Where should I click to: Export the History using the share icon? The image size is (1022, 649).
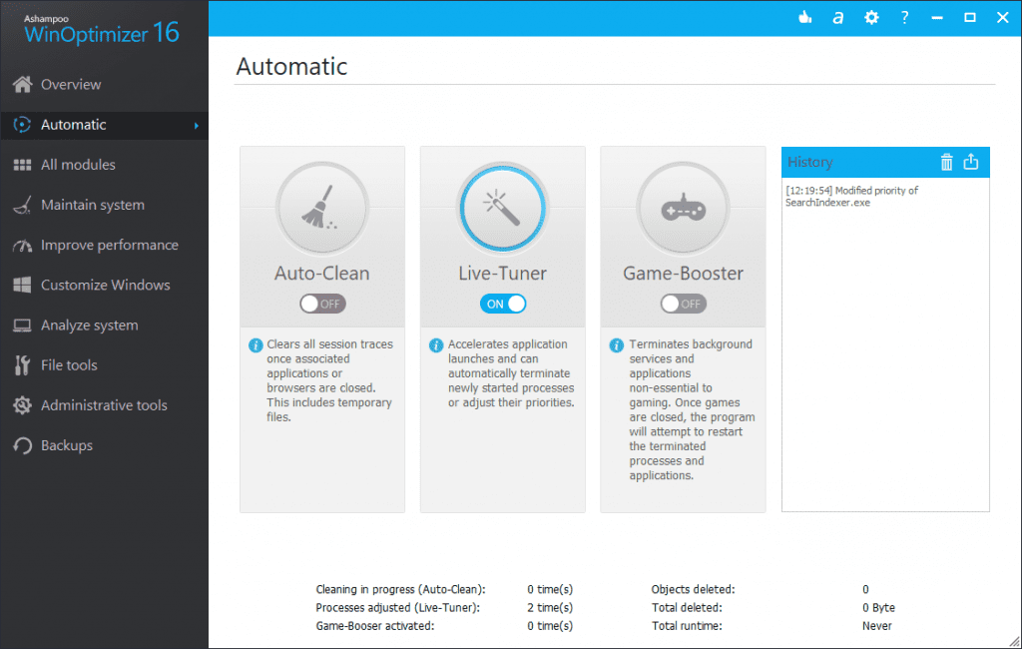[970, 162]
